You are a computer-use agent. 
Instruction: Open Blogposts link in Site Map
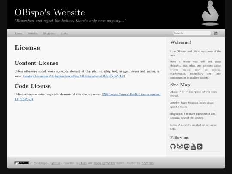coord(177,114)
